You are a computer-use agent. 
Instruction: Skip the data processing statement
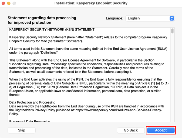pos(22,130)
